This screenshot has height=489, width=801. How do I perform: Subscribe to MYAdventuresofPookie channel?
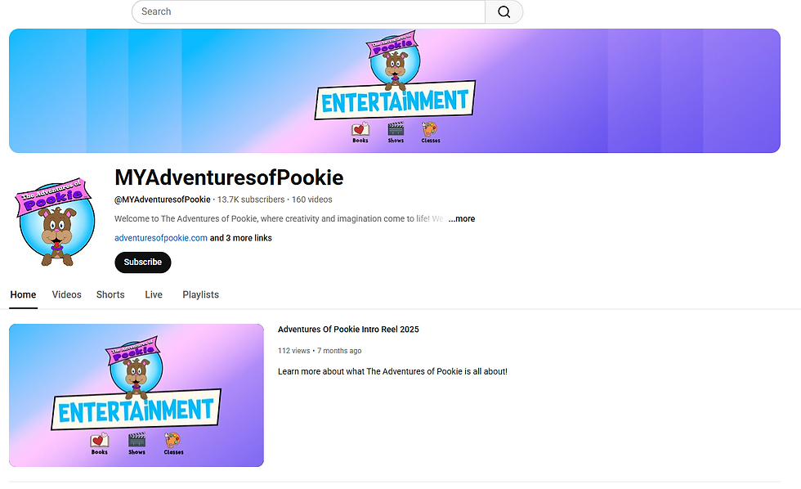(x=142, y=262)
